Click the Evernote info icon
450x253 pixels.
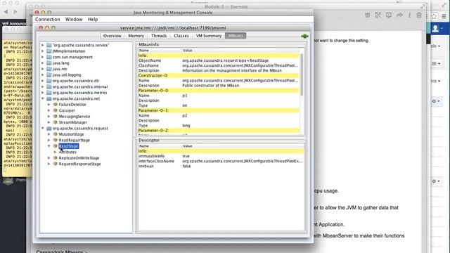pos(409,15)
